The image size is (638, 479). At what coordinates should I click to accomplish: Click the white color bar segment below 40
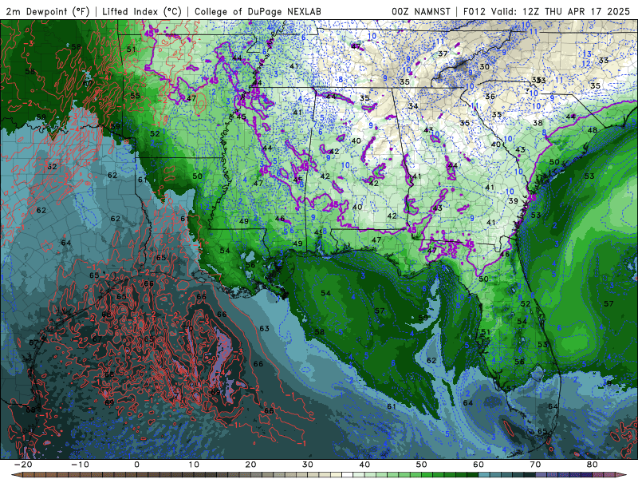tap(348, 475)
